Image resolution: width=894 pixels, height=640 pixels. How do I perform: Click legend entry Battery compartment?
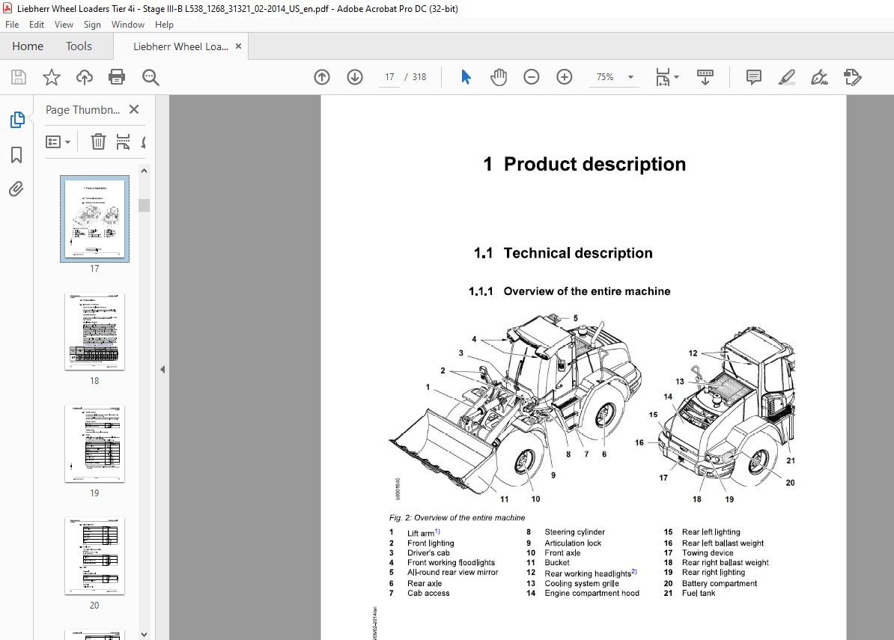[720, 584]
